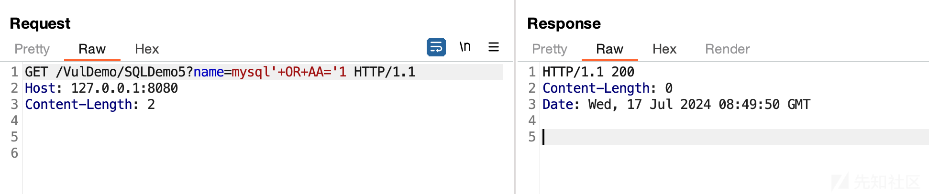Screen dimensions: 929x194
Task: Click the GET request line text
Action: point(220,72)
